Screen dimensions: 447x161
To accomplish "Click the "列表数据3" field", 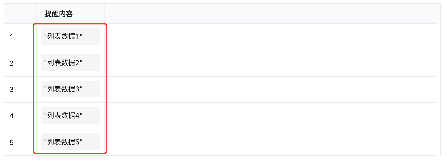I will [71, 89].
